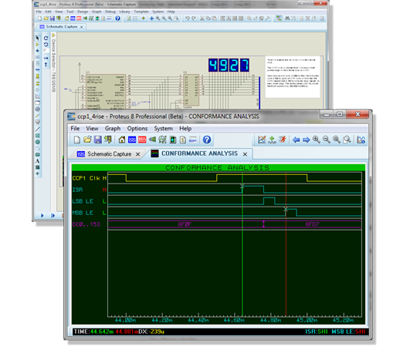The height and width of the screenshot is (347, 410).
Task: Select ISR trace label
Action: [77, 190]
